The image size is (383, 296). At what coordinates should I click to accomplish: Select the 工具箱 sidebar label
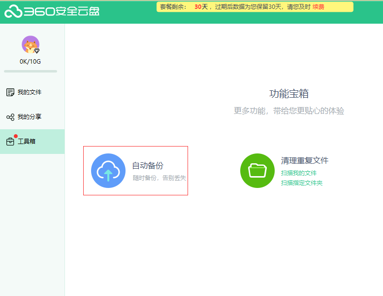[27, 142]
